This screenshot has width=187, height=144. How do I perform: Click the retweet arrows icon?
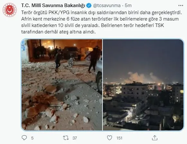point(66,138)
